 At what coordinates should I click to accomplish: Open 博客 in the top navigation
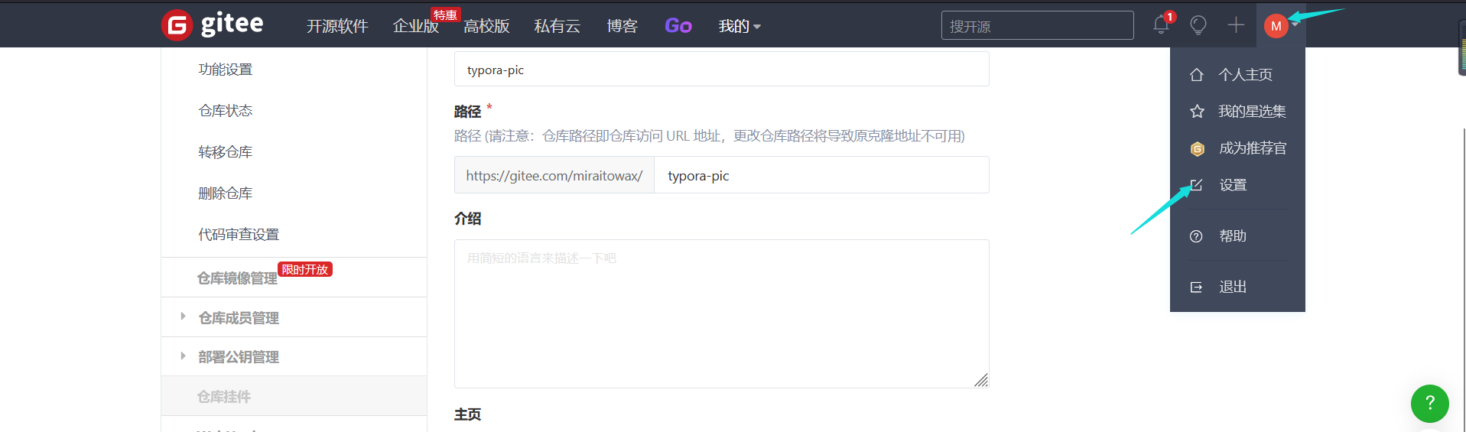[622, 26]
